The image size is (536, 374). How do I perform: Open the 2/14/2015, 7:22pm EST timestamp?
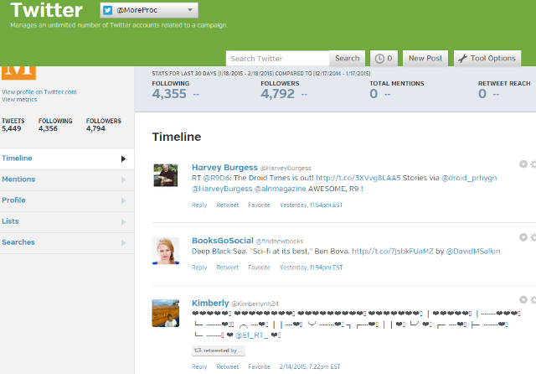310,366
